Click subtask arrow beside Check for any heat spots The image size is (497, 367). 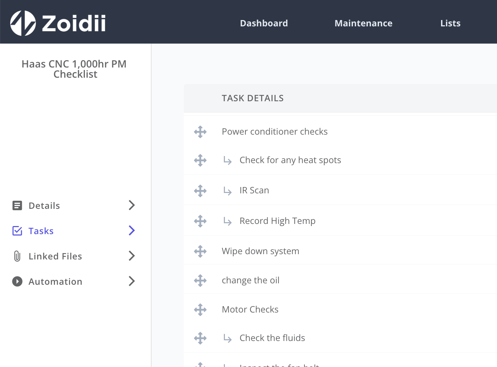228,161
